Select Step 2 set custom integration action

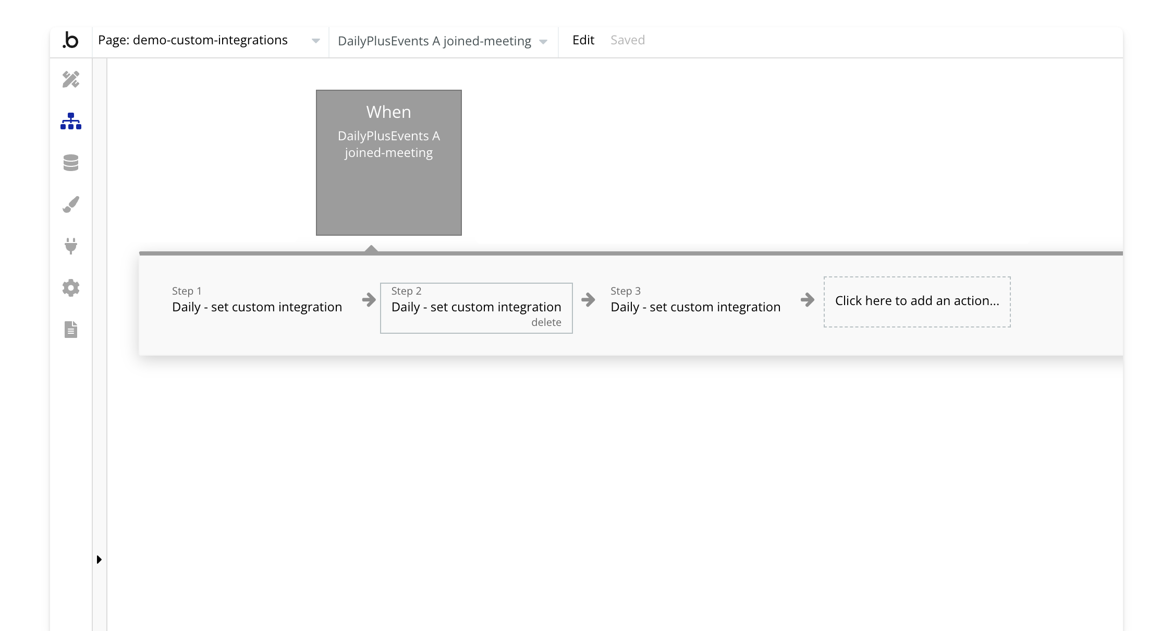(x=476, y=308)
